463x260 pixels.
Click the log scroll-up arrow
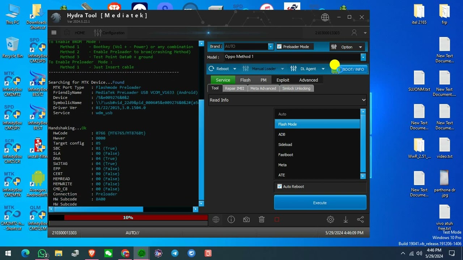(201, 44)
